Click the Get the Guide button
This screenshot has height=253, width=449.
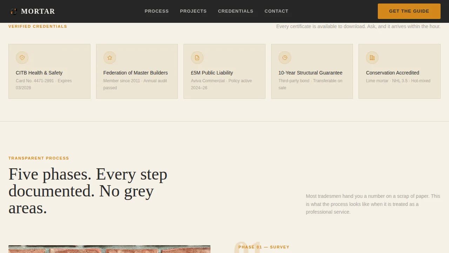point(409,11)
